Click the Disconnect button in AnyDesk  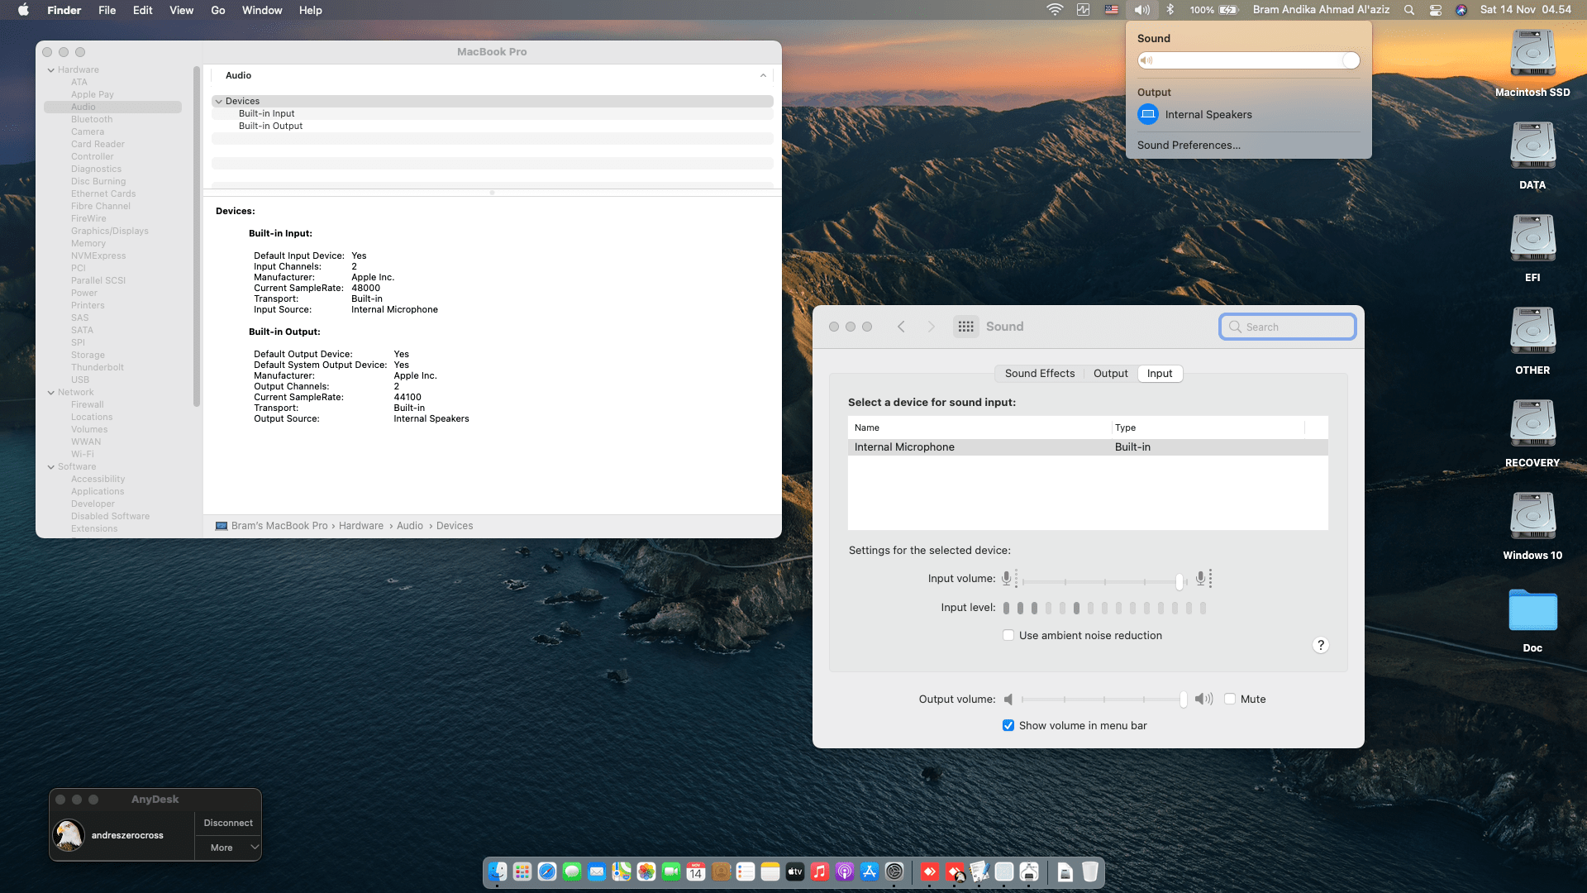(228, 823)
